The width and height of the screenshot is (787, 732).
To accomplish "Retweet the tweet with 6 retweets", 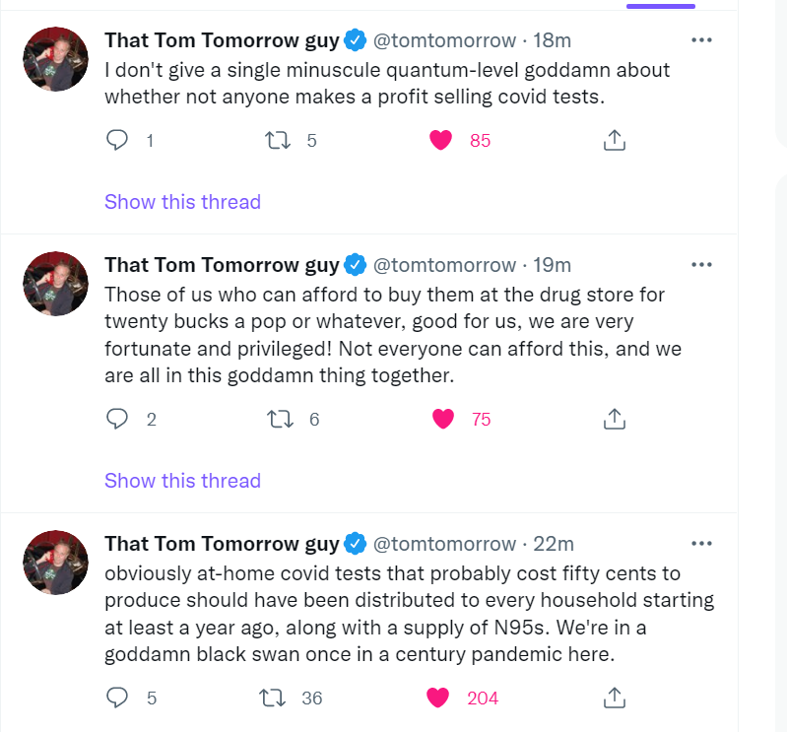I will pos(281,420).
